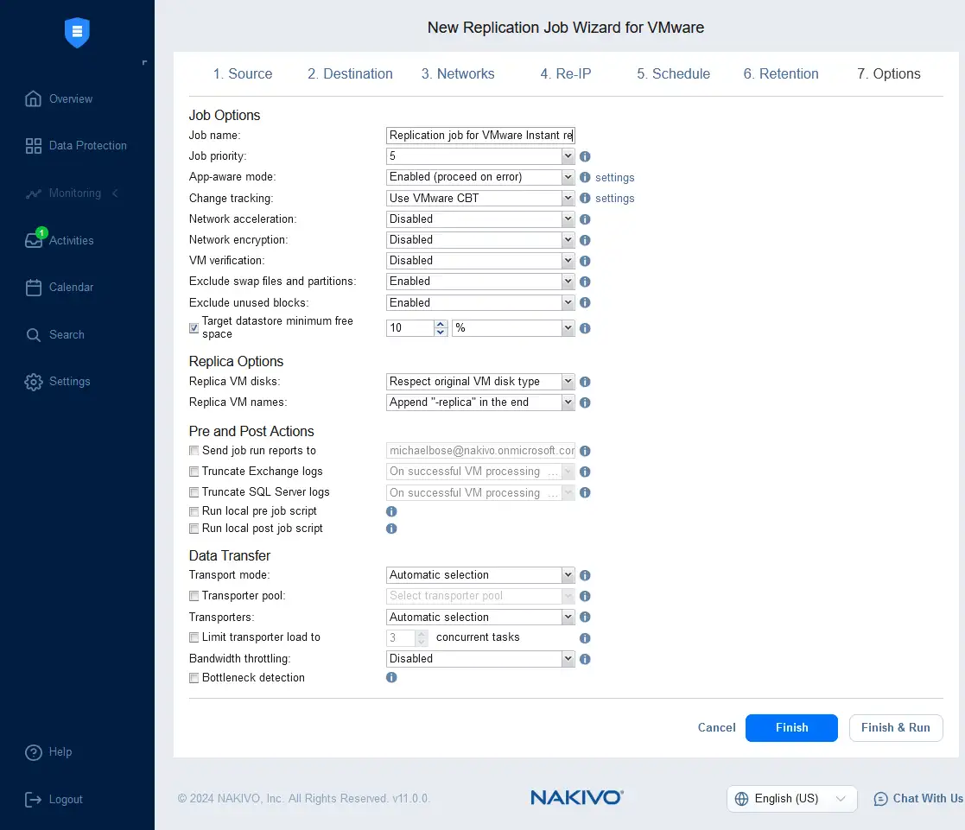Go to 3. Networks wizard step
The width and height of the screenshot is (965, 830).
click(458, 73)
